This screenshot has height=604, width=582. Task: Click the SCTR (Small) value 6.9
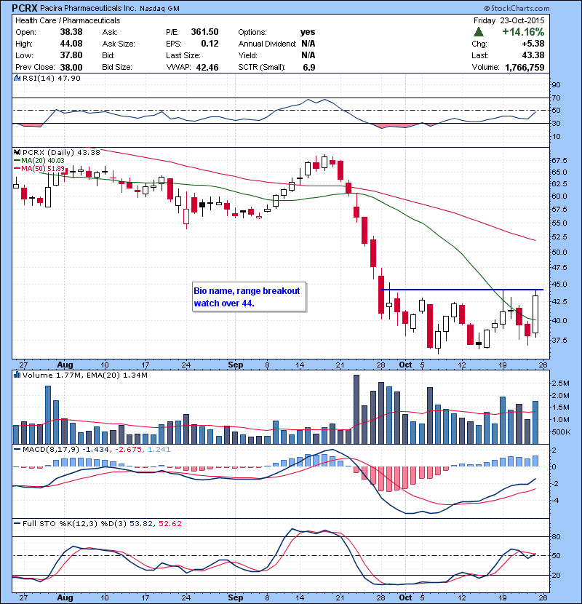309,68
